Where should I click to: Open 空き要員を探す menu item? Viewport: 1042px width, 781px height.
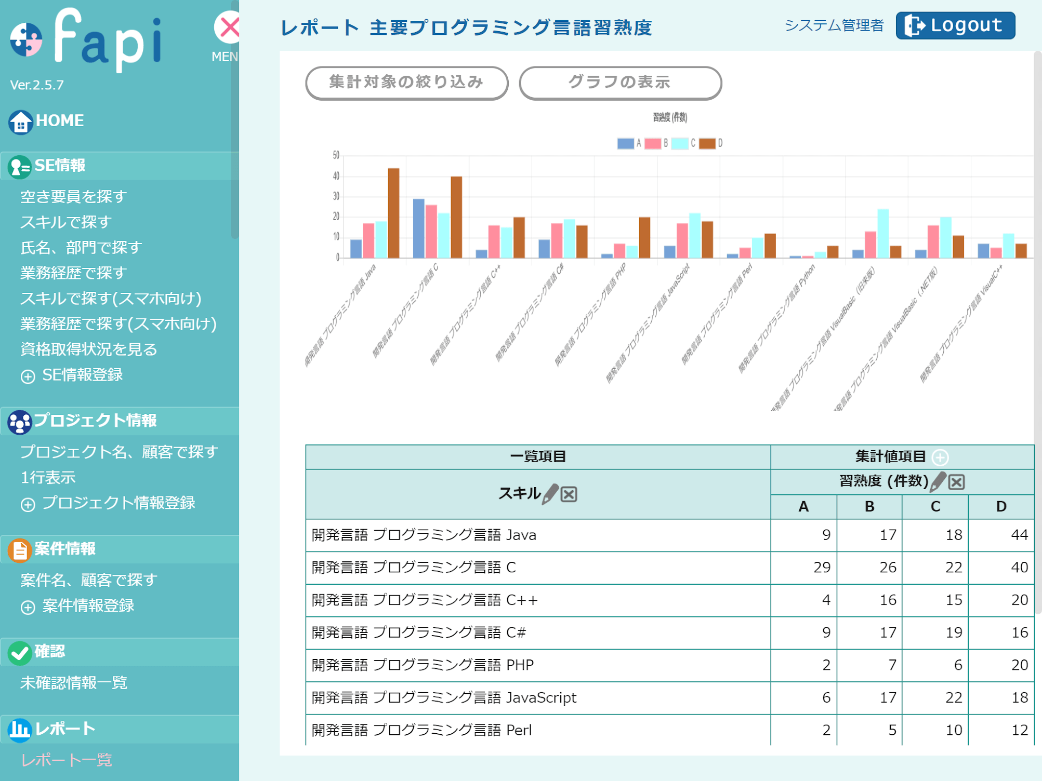73,196
